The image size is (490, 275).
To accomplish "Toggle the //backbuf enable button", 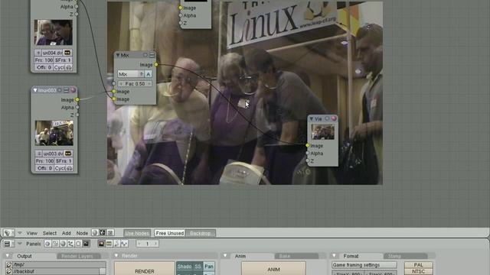I will (103, 271).
